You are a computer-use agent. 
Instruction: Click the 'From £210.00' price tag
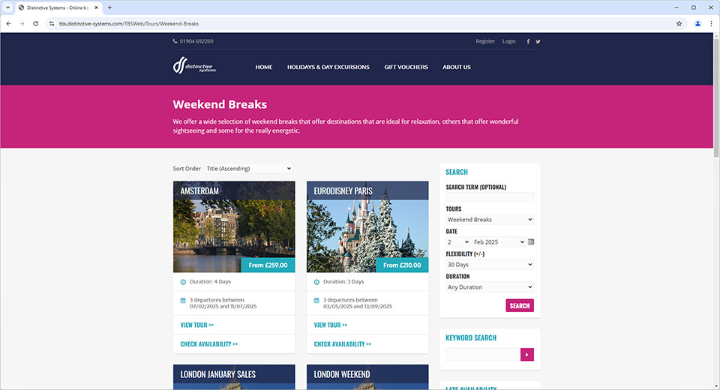[402, 265]
